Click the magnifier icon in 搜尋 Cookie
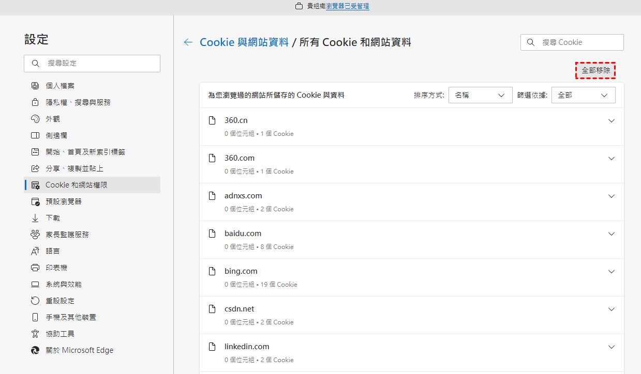Screen dimensions: 641x374 [x=530, y=42]
